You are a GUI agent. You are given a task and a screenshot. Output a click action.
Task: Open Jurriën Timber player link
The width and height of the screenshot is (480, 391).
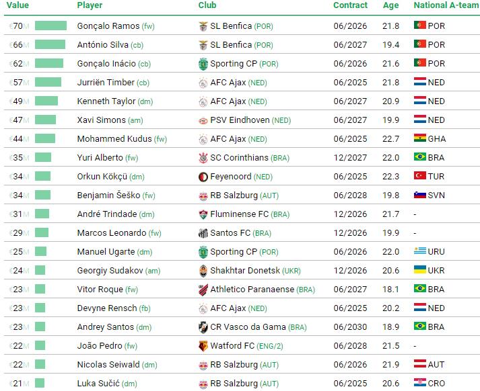(x=106, y=83)
